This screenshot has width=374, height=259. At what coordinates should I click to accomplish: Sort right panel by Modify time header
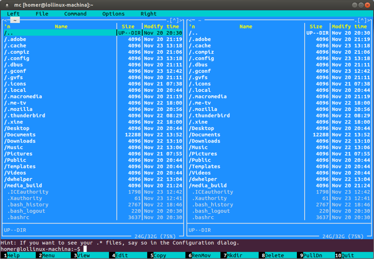tap(349, 27)
